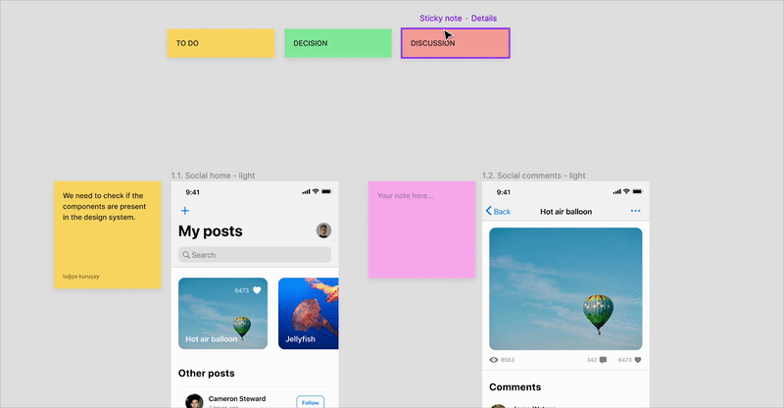Select the '1.2. Social comments - light' frame label
The image size is (784, 408).
[533, 176]
